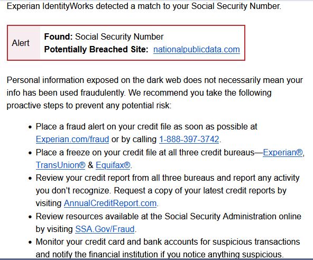Click 'Potentially Breached Site' label
313x260 pixels.
[x=96, y=49]
